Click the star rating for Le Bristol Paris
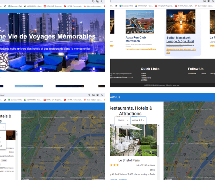This screenshot has width=215, height=180. (x=114, y=165)
